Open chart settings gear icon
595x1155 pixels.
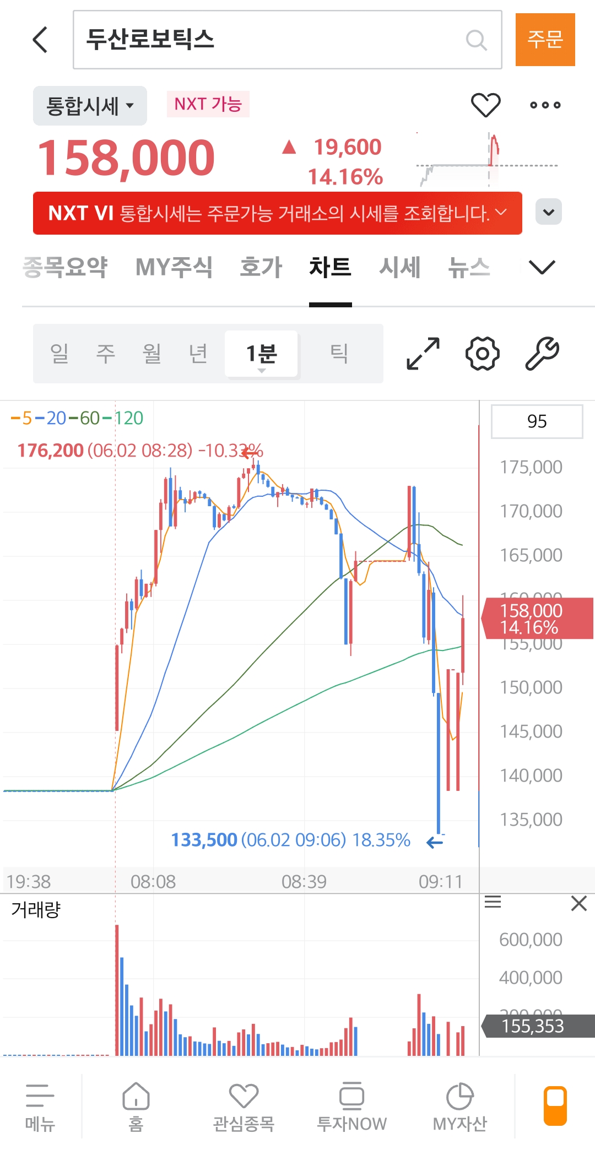coord(483,353)
